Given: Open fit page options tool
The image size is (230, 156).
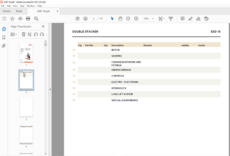Looking at the screenshot, I should (161, 19).
